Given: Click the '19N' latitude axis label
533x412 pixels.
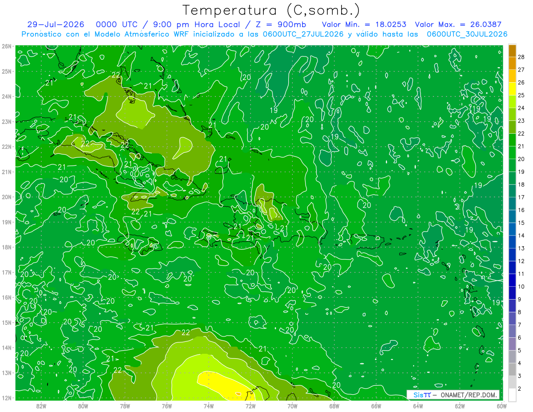Looking at the screenshot, I should [7, 222].
